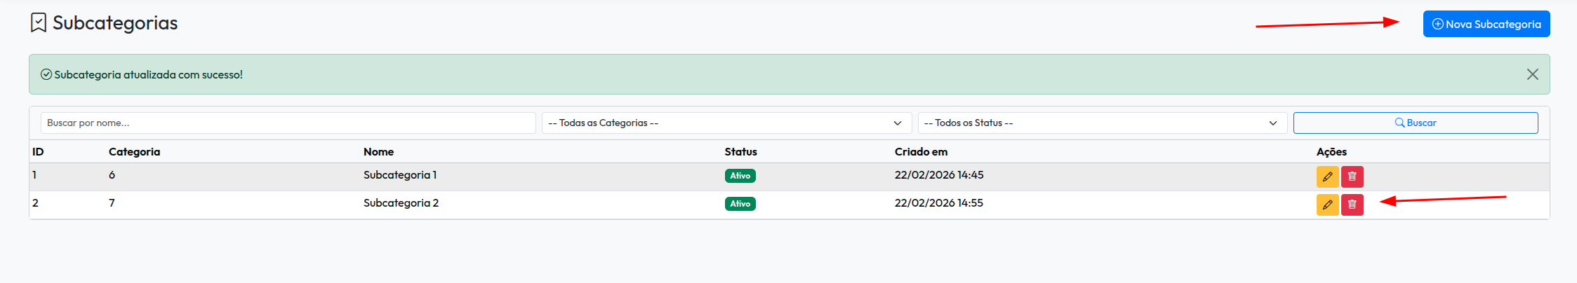
Task: Click the Categoria column header
Action: 134,151
